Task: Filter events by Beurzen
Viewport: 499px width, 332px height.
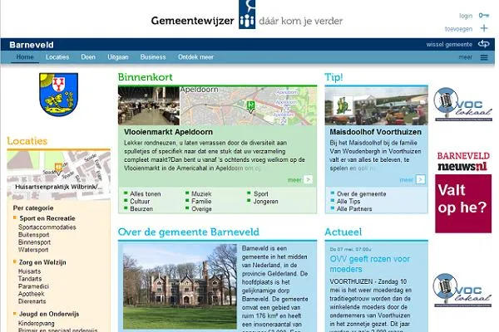Action: [x=141, y=209]
